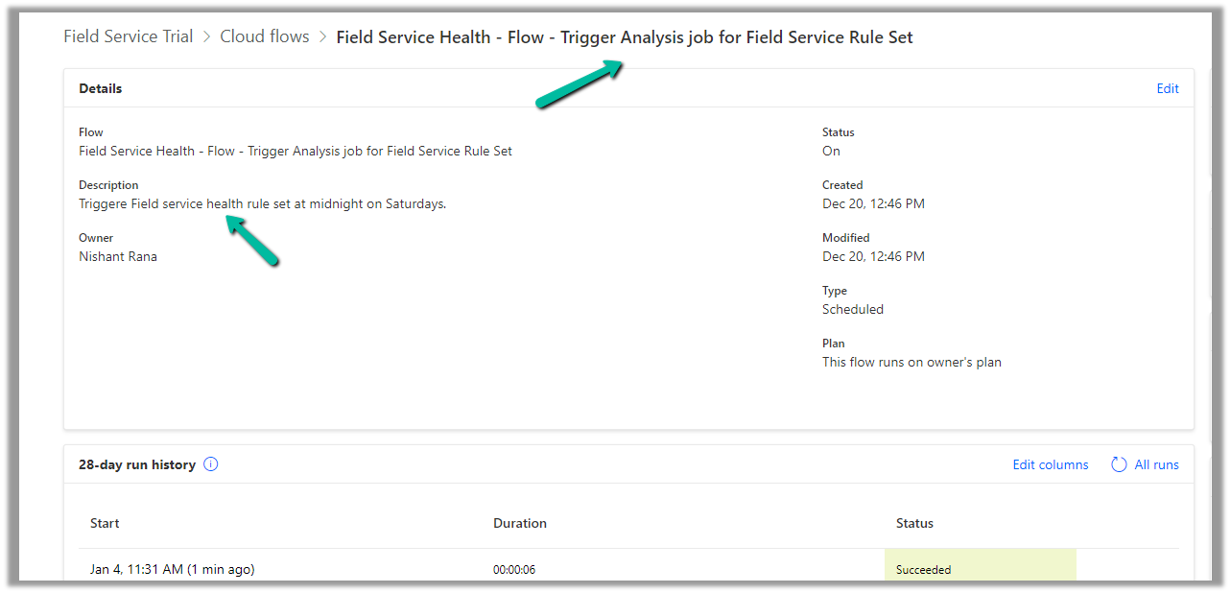Open the Cloud flows breadcrumb link
Image resolution: width=1231 pixels, height=593 pixels.
(265, 37)
